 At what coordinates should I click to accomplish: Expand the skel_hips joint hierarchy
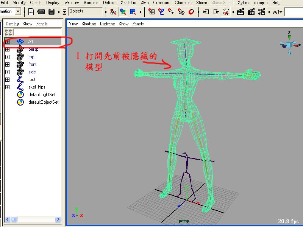pyautogui.click(x=7, y=87)
